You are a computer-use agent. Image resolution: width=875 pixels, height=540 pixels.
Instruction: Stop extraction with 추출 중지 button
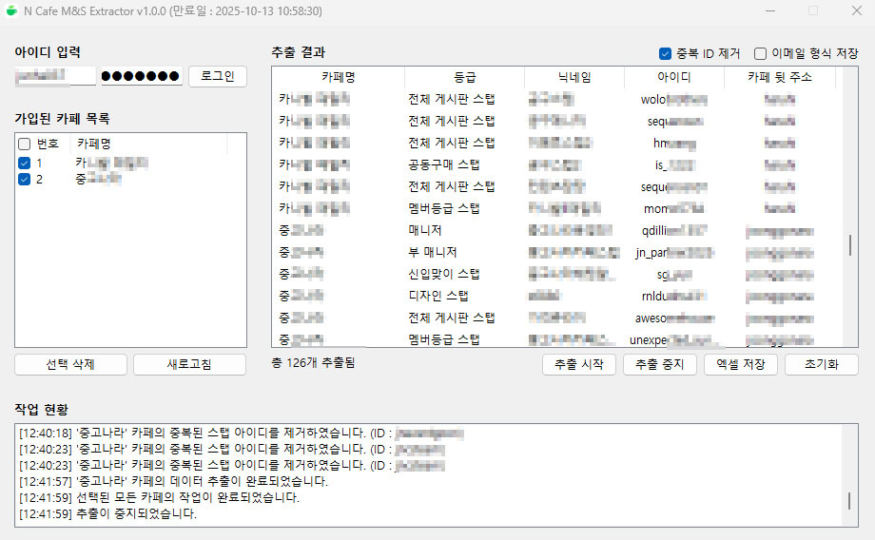(660, 364)
